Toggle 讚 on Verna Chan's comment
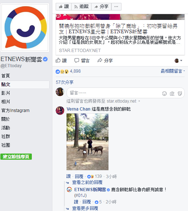Image resolution: width=188 pixels, height=211 pixels. [68, 176]
